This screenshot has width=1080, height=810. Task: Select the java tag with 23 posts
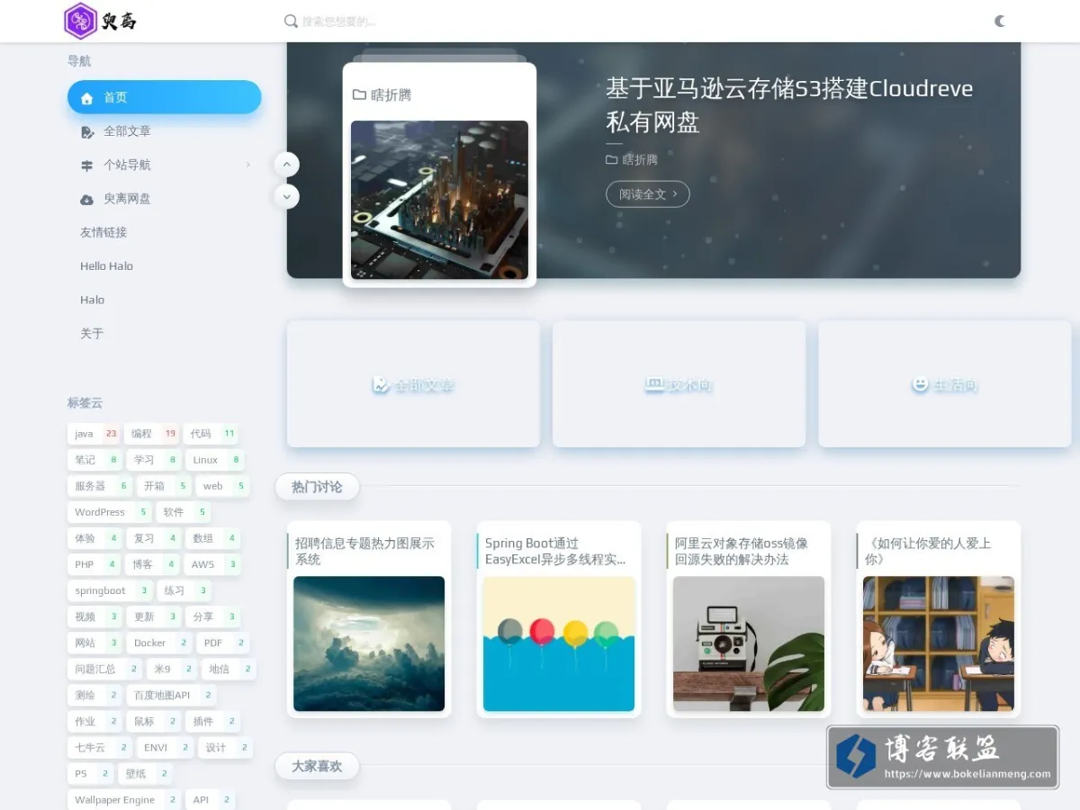coord(94,434)
